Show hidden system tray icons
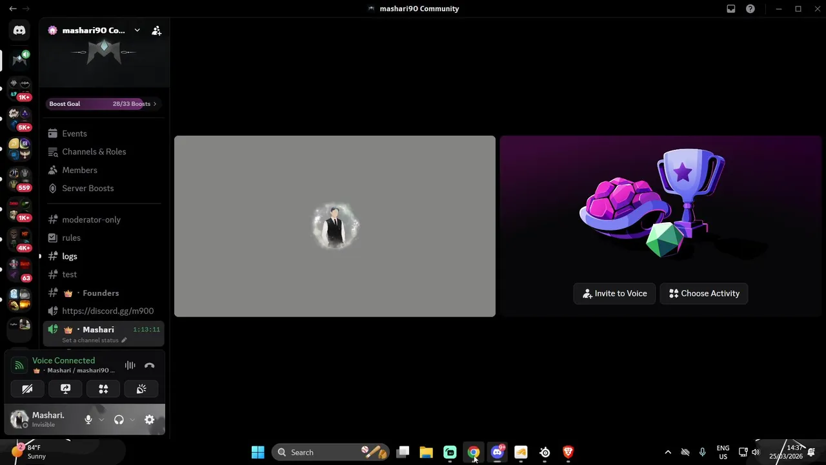 click(668, 452)
